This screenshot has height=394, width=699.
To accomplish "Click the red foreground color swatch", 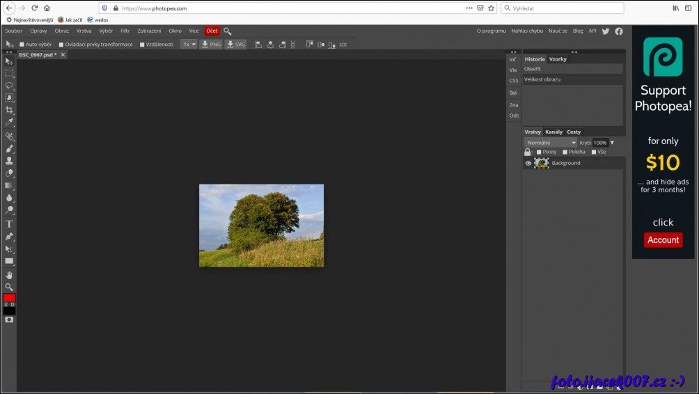I will [9, 298].
